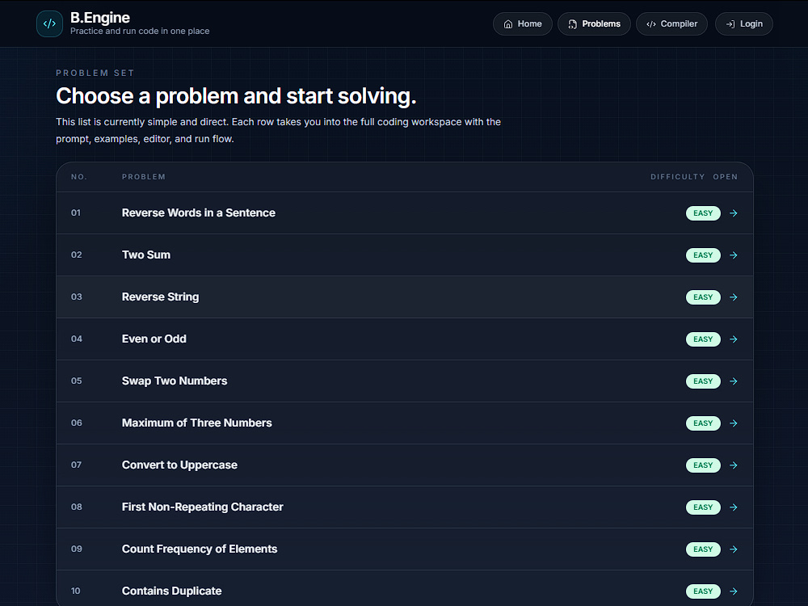Screen dimensions: 808x606
Task: Open Maximum of Three Numbers problem
Action: click(197, 423)
